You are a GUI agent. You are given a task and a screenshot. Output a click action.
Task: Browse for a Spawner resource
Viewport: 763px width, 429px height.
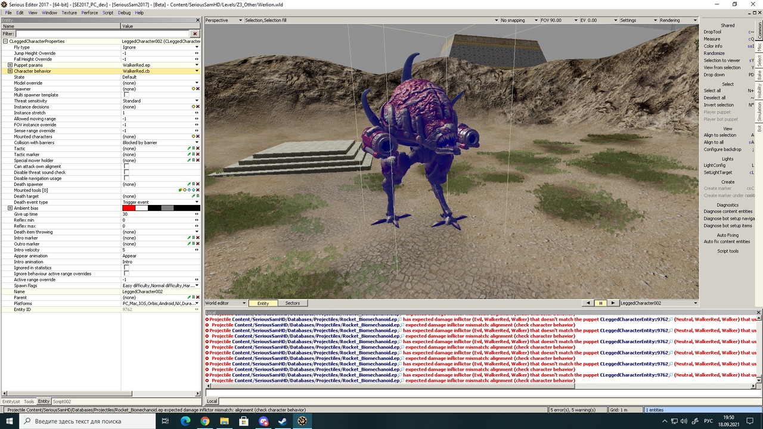[193, 89]
